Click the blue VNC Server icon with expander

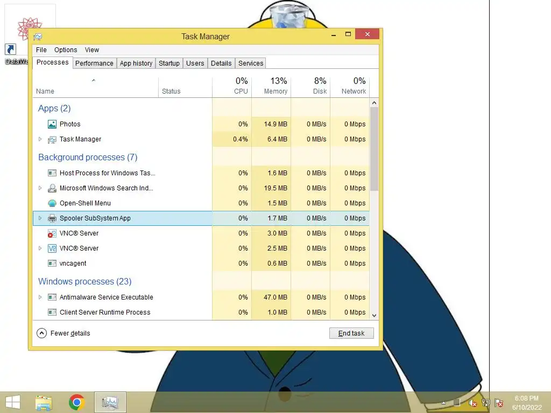(52, 248)
